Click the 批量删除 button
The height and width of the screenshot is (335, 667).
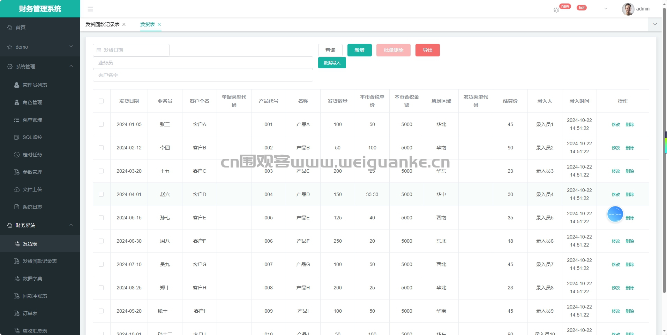(394, 50)
